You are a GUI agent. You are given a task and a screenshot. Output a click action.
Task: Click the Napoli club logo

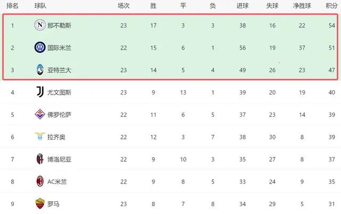coord(40,25)
